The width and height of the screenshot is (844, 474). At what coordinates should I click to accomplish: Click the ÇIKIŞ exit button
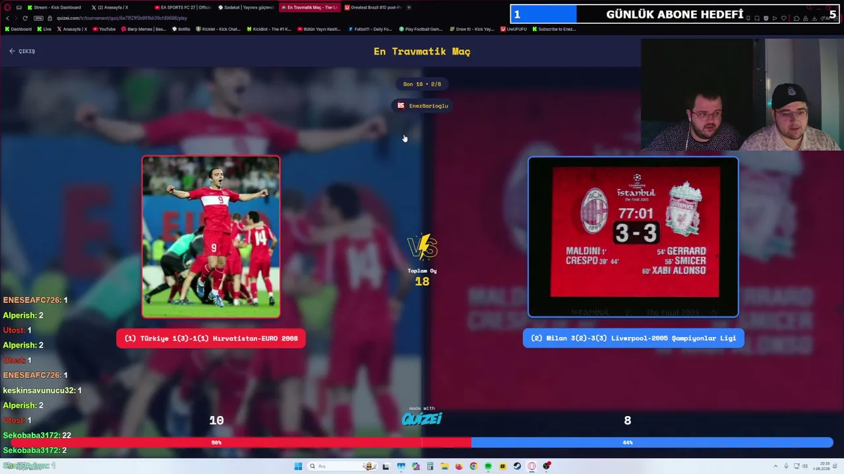pos(22,51)
